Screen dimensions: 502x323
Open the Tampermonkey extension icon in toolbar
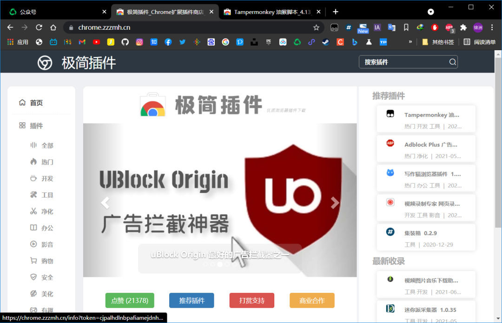click(334, 28)
